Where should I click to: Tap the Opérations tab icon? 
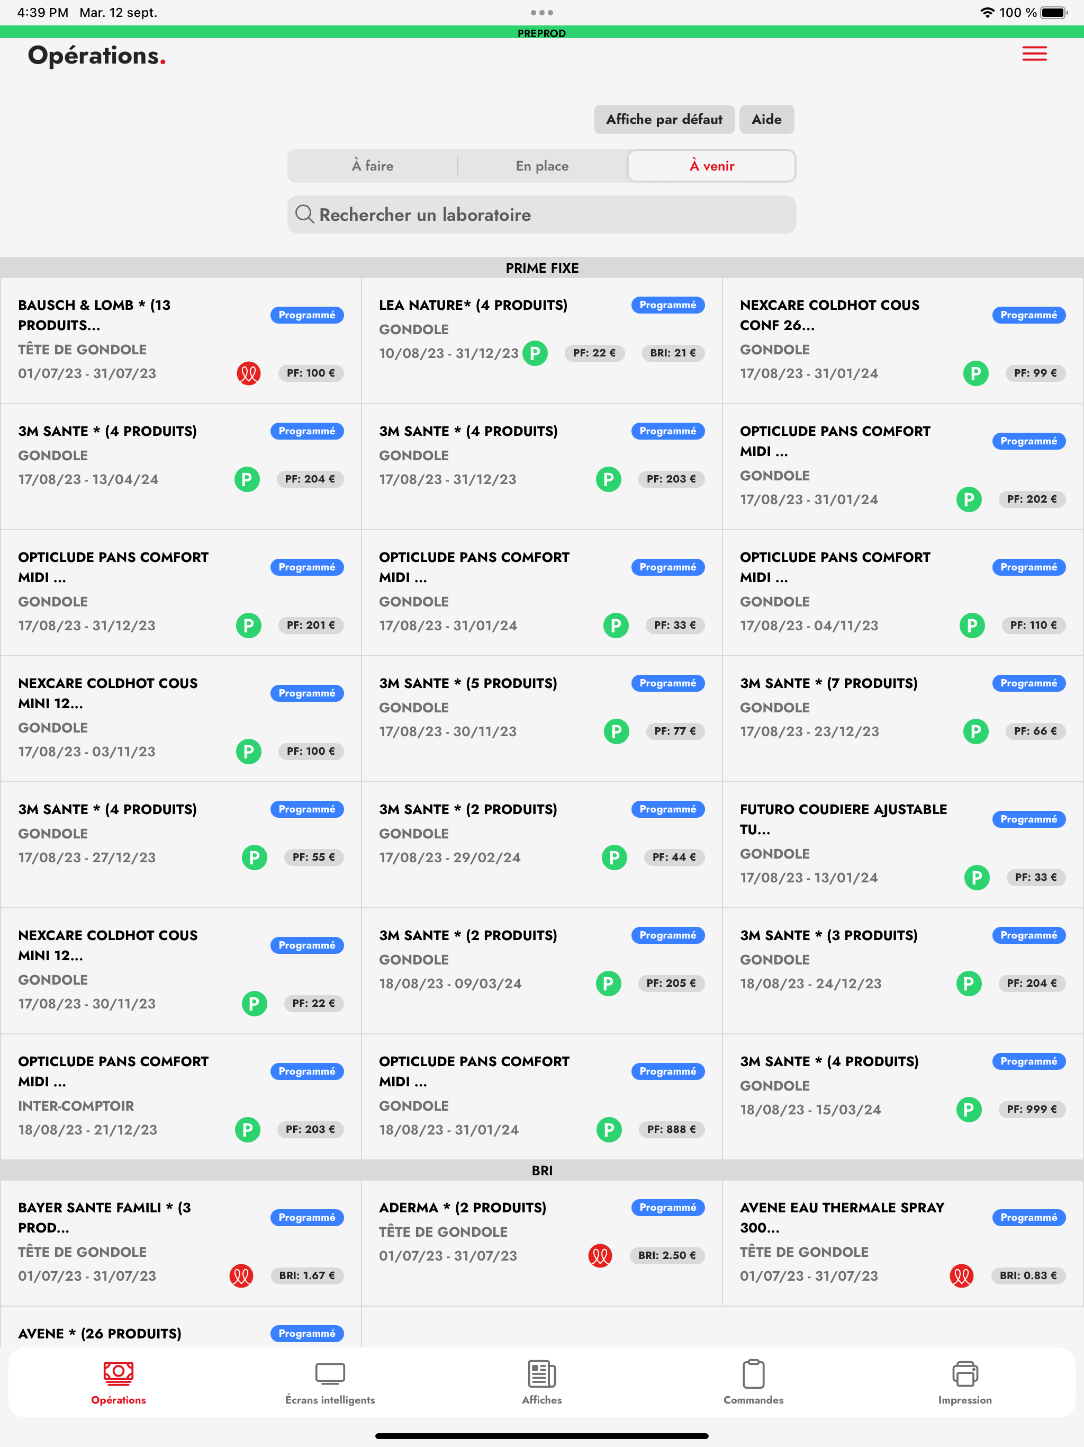click(x=119, y=1374)
